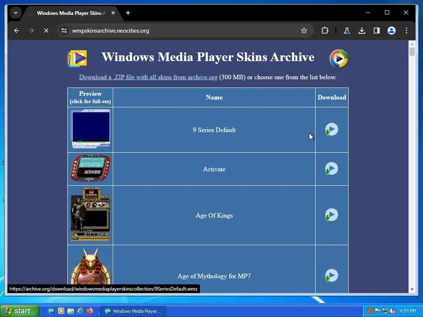Click the magnifier tray icon
This screenshot has height=317, width=423.
(x=371, y=311)
